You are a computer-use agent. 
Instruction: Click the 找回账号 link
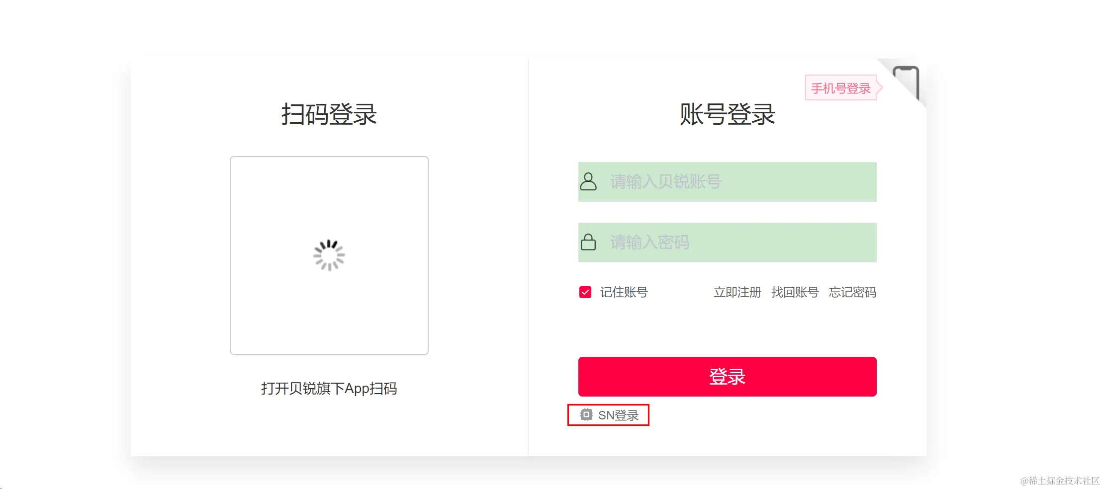tap(795, 293)
